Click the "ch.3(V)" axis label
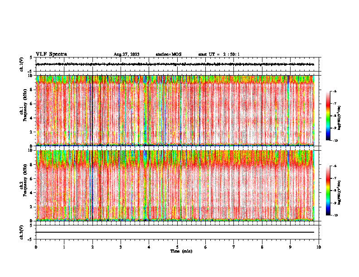The width and height of the screenshot is (359, 277). pyautogui.click(x=22, y=232)
